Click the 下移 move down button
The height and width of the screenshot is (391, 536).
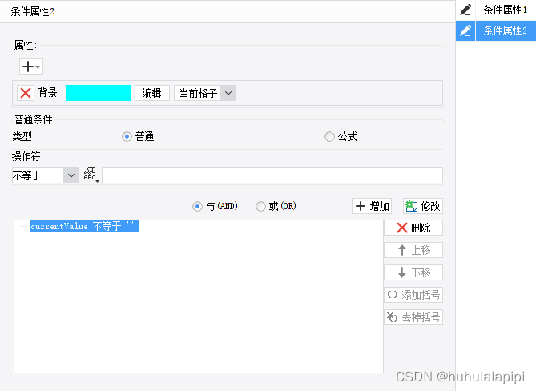click(413, 272)
